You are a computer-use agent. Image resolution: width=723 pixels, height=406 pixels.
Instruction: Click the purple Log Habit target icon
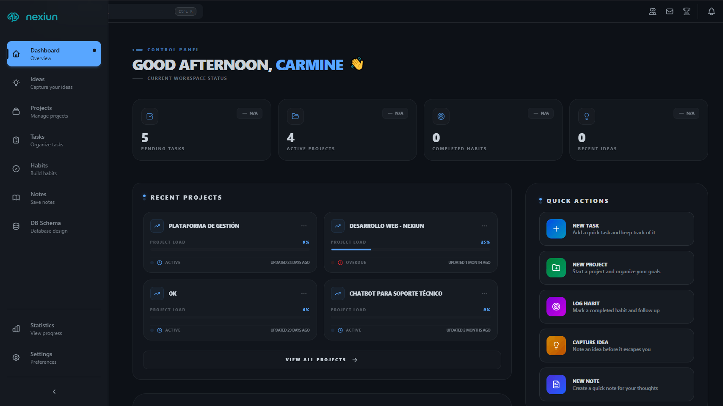(556, 307)
